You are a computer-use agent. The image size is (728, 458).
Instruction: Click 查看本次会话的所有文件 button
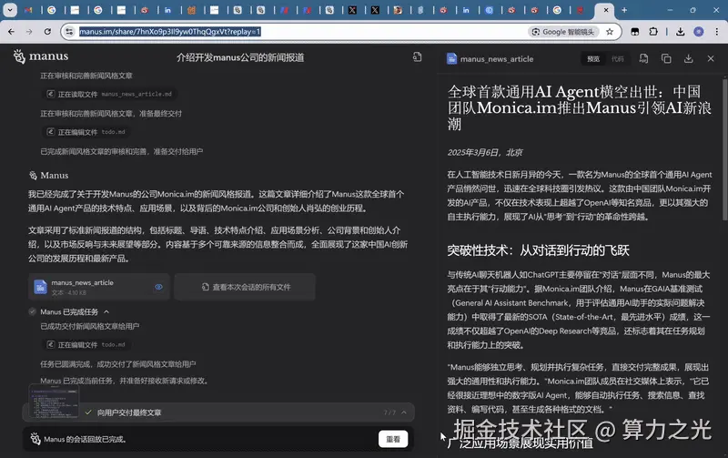(245, 287)
